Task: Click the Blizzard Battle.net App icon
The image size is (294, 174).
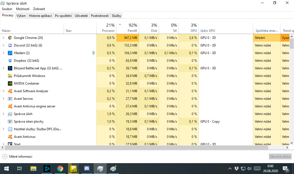Action: coord(10,68)
